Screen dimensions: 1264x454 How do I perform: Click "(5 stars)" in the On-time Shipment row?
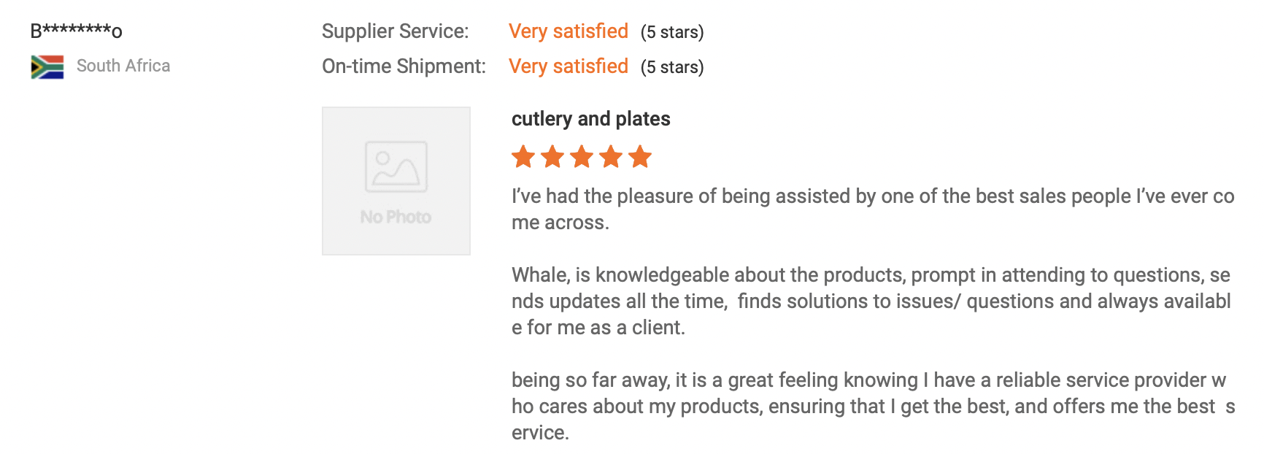[x=672, y=67]
